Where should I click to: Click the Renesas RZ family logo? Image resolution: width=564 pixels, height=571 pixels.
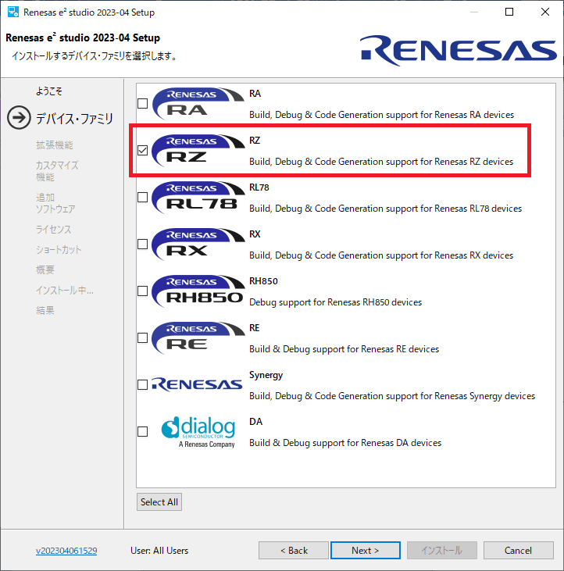pos(198,151)
